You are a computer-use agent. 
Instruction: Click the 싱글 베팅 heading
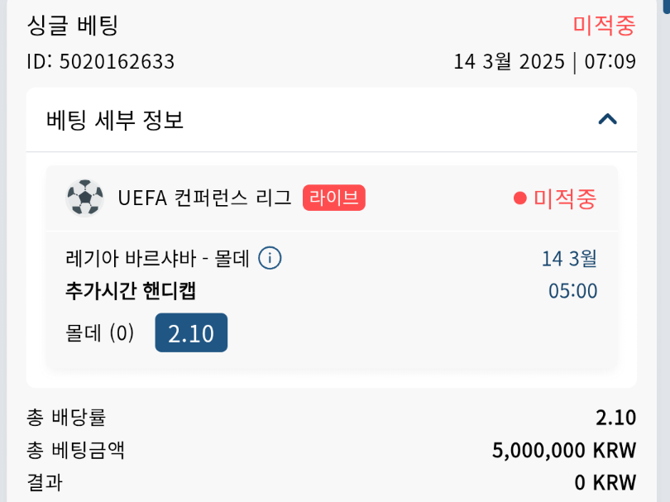[x=73, y=26]
